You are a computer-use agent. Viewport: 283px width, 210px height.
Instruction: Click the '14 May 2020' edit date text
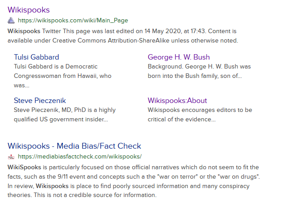pos(162,31)
